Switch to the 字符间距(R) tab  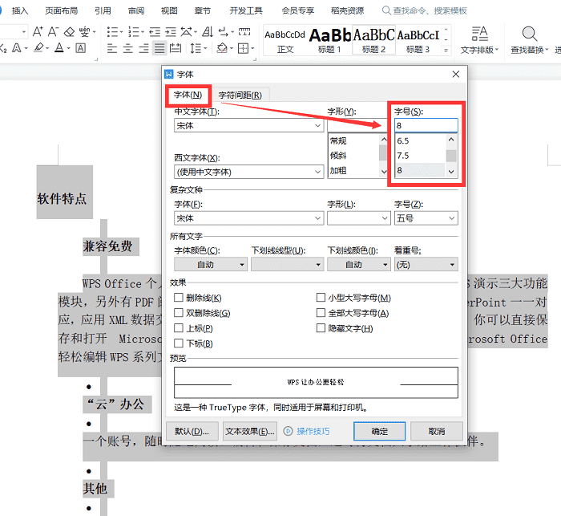pyautogui.click(x=240, y=95)
